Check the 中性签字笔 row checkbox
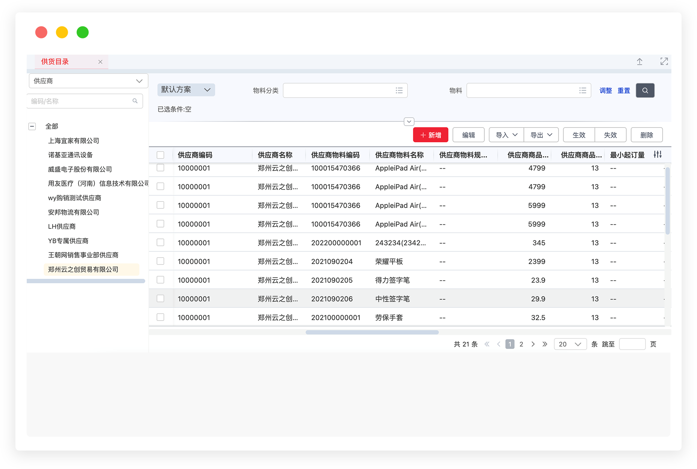This screenshot has width=697, height=469. pos(160,298)
